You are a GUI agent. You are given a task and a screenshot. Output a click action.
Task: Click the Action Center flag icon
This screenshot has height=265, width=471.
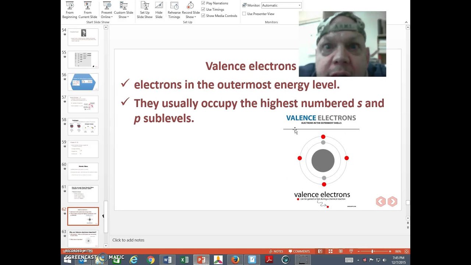[371, 260]
